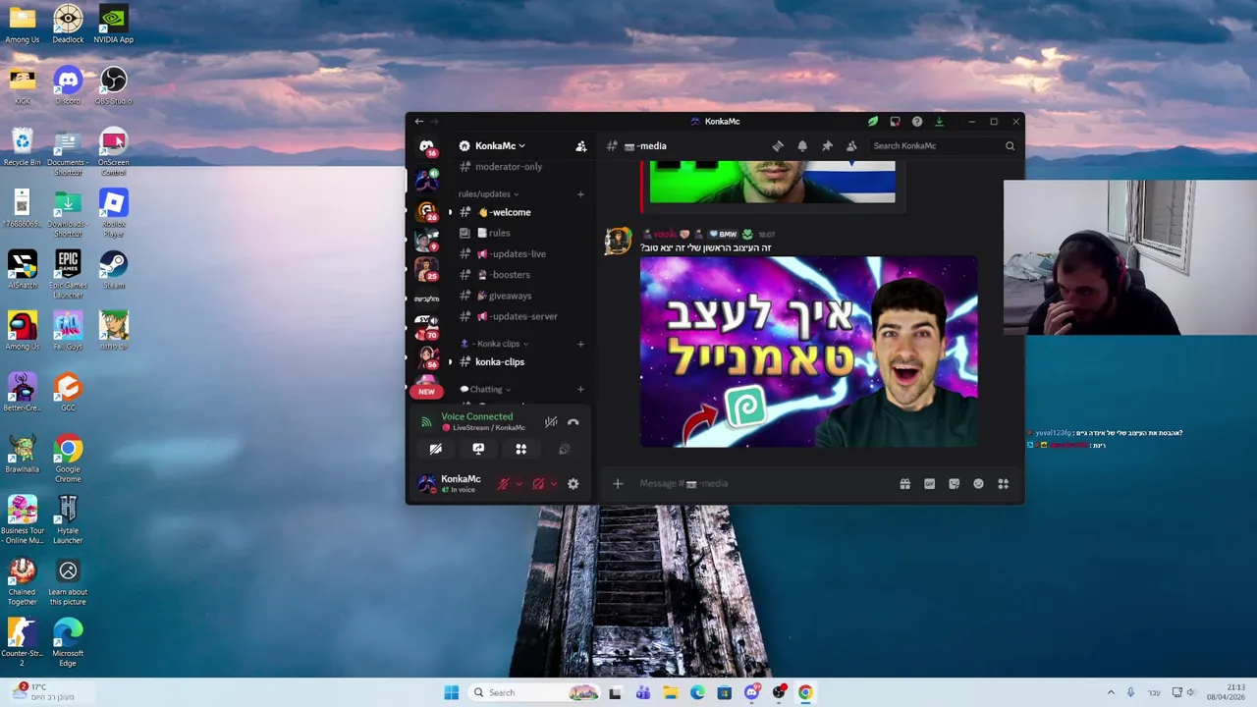
Task: Collapse Chatting category
Action: (485, 389)
